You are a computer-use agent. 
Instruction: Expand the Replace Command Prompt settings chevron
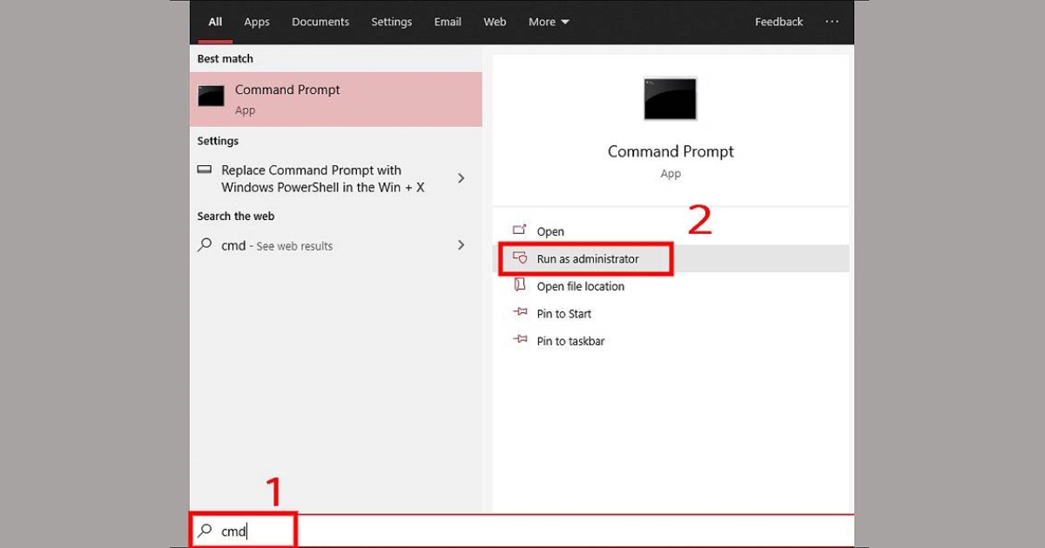click(x=462, y=178)
